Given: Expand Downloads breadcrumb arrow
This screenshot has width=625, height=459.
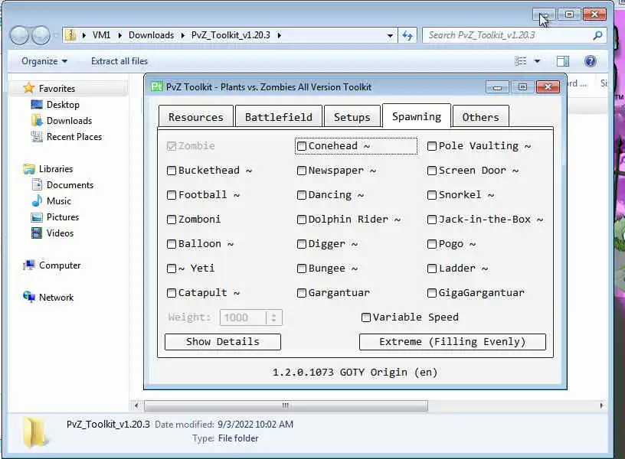Looking at the screenshot, I should pyautogui.click(x=182, y=35).
